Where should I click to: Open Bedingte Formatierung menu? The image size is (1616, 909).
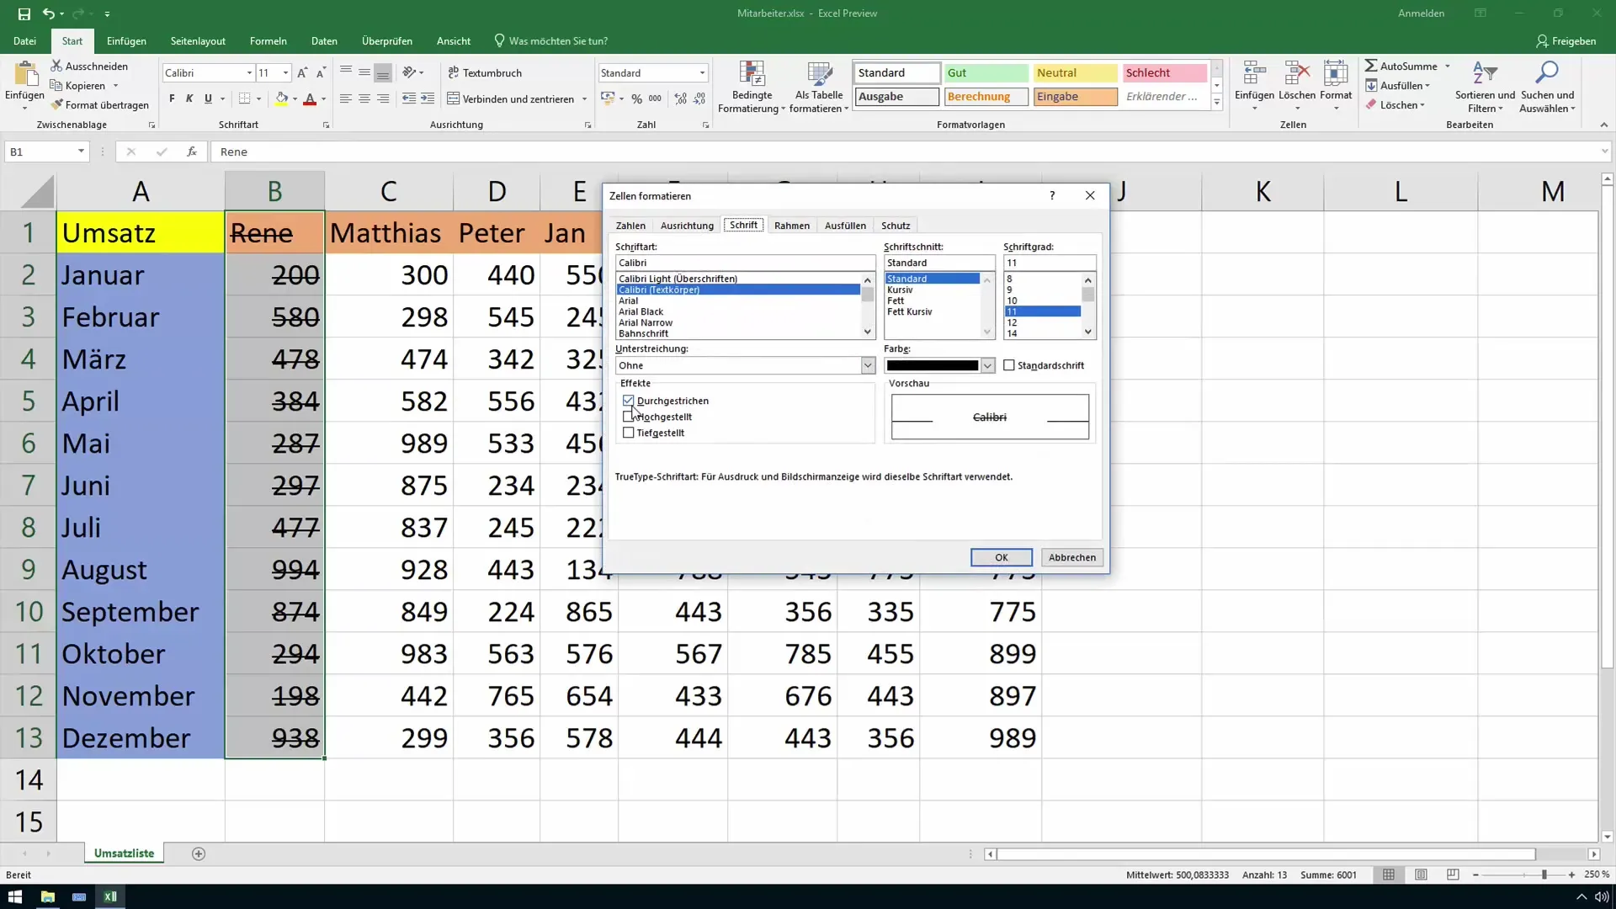pos(752,87)
